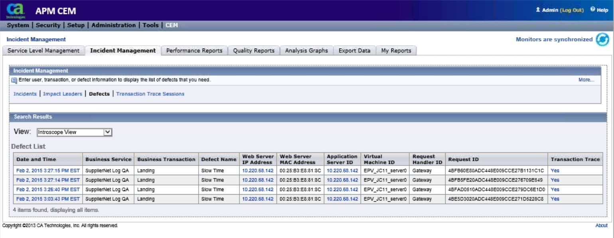Viewport: 614px width, 238px height.
Task: Open Transaction Trace Yes in 3:26:40 row
Action: pyautogui.click(x=555, y=189)
